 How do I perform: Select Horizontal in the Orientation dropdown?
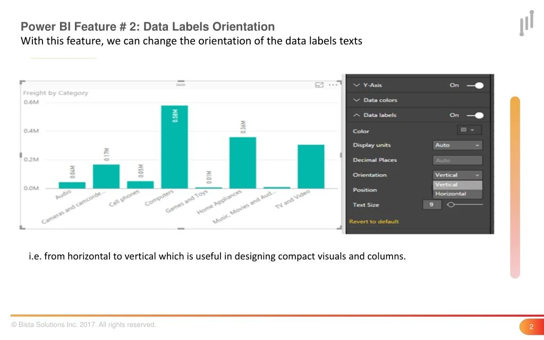(x=457, y=193)
